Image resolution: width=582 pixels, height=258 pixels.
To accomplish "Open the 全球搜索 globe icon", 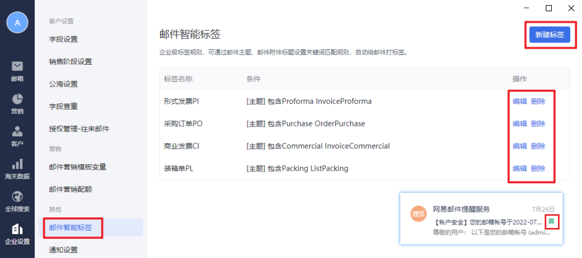I will coord(17,198).
